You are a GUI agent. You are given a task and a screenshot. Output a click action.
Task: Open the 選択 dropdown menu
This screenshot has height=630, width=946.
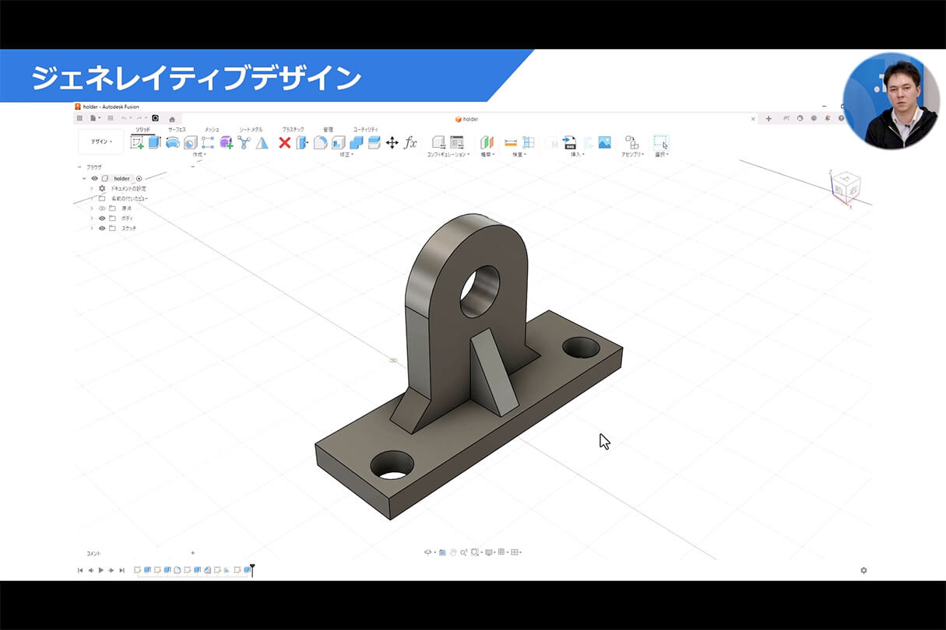[x=660, y=155]
